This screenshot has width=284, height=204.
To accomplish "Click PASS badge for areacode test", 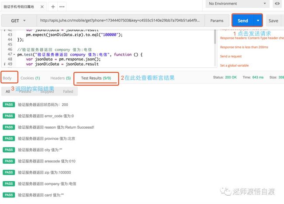I will (x=9, y=161).
